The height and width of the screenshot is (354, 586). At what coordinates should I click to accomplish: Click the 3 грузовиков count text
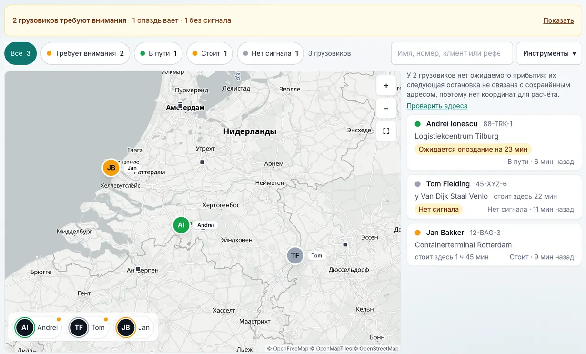pyautogui.click(x=330, y=53)
